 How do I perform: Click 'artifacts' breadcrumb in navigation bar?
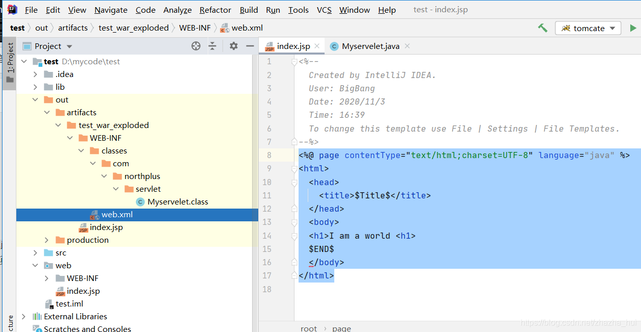(73, 28)
